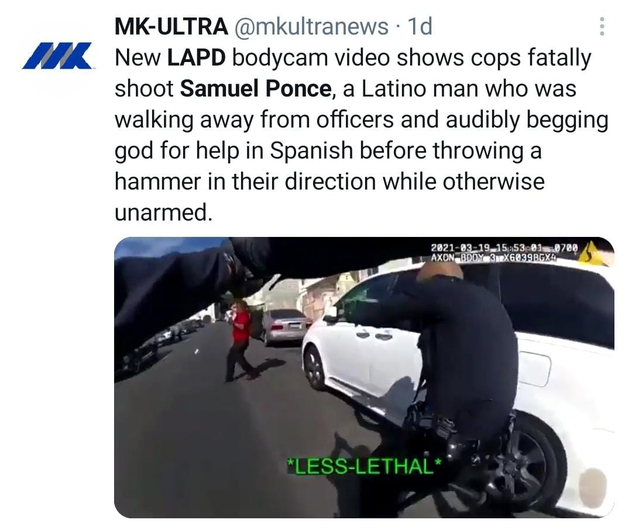Click the word "unarmed." in the tweet

pyautogui.click(x=163, y=212)
